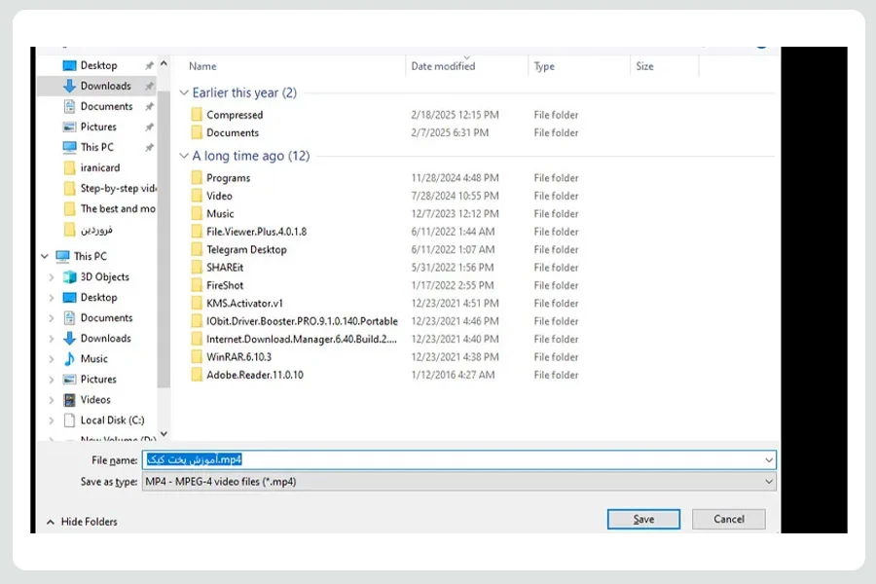The height and width of the screenshot is (584, 876).
Task: Collapse the A long time ago group
Action: coord(184,156)
